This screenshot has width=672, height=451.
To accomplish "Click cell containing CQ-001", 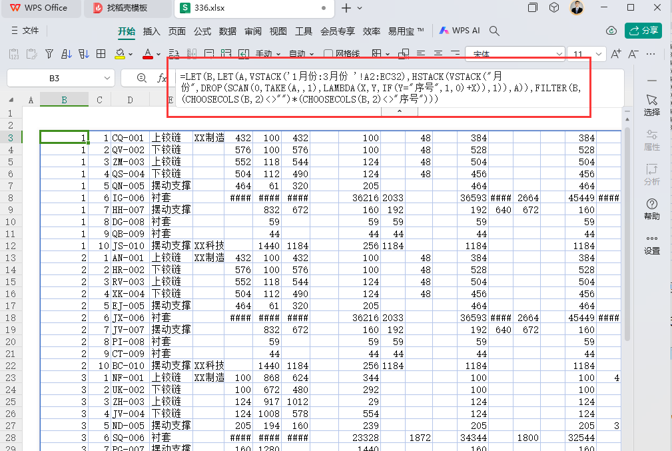I will click(x=130, y=138).
